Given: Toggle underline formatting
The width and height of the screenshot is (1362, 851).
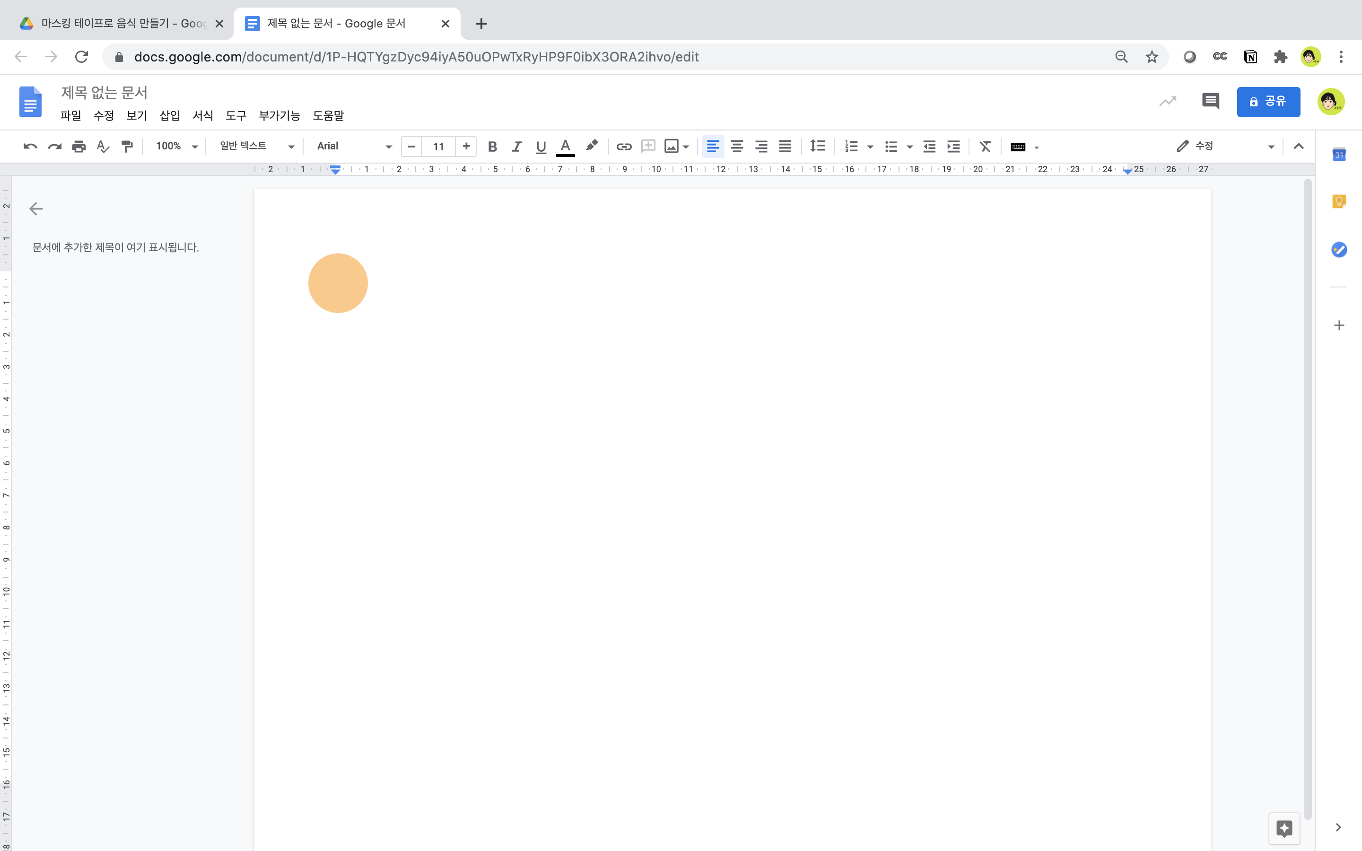Looking at the screenshot, I should click(541, 147).
